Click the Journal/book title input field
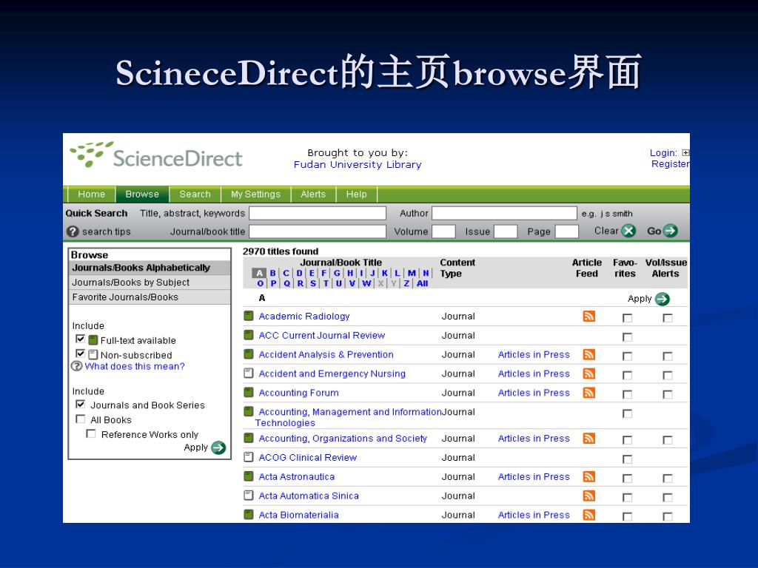Screen dimensions: 758x568 318,231
